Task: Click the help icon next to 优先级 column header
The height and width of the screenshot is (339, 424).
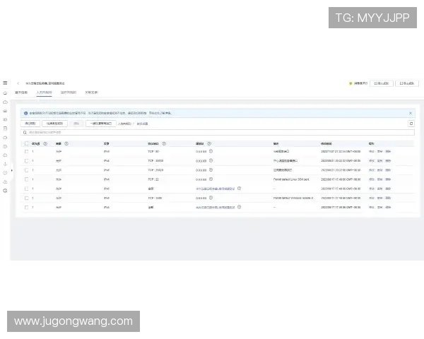Action: [x=45, y=143]
